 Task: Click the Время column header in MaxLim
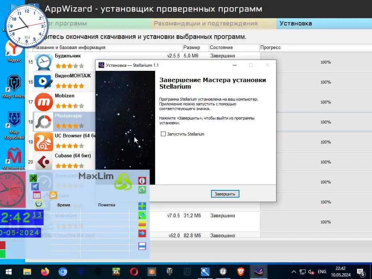pos(64,205)
